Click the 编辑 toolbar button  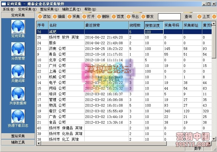point(59,17)
